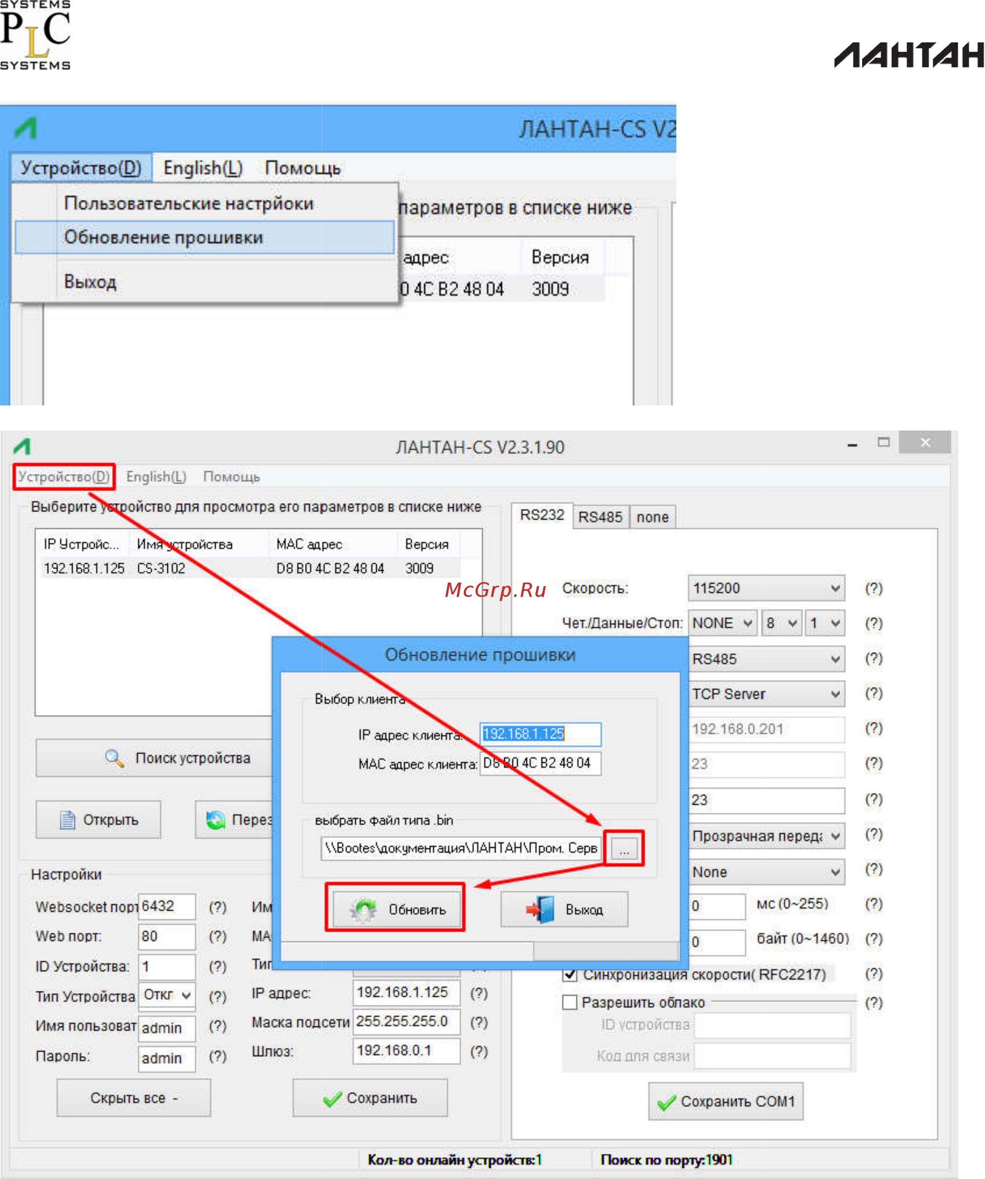Click the Обновить button label
Screen dimensions: 985x1179
417,910
